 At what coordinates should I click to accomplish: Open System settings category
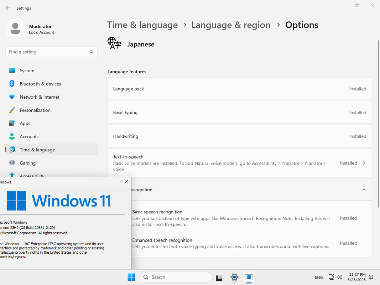51,71
